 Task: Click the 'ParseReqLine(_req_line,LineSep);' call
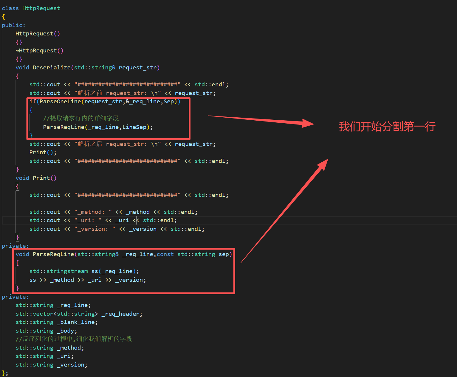click(x=98, y=127)
